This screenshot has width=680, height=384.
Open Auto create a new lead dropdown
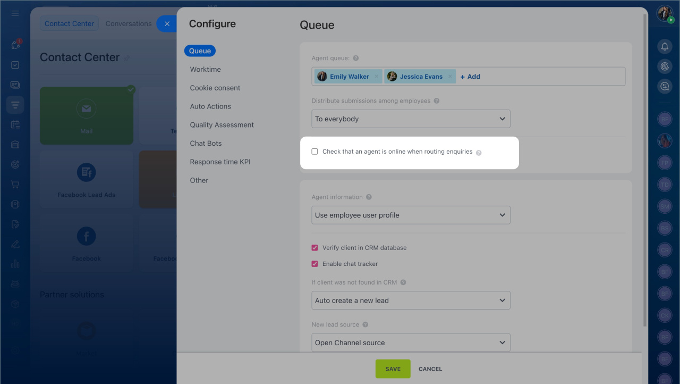(x=411, y=300)
